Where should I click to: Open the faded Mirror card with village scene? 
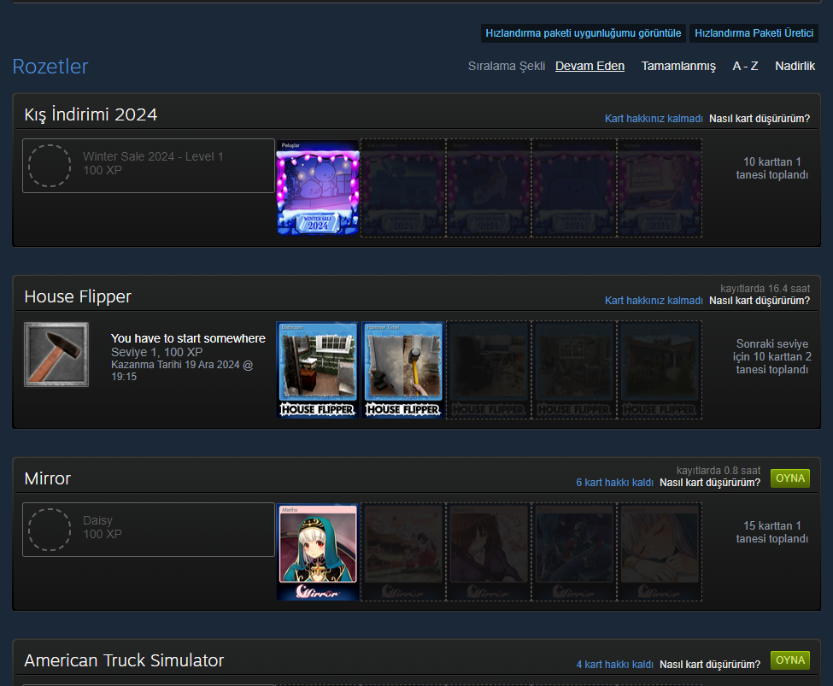tap(403, 552)
